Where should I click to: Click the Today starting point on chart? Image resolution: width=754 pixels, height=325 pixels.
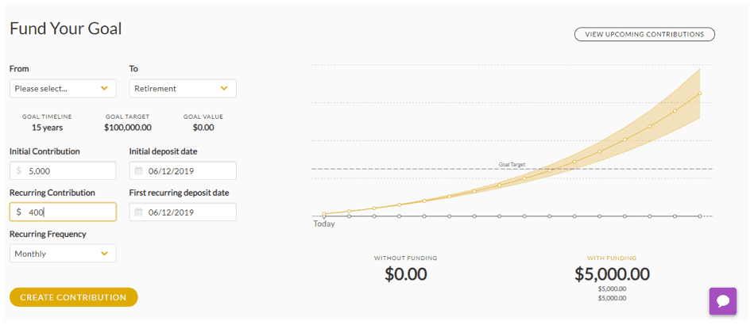[x=324, y=215]
